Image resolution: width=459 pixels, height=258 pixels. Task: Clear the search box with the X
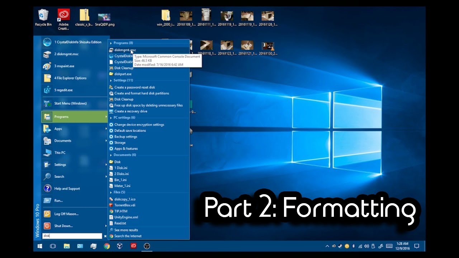pos(105,236)
